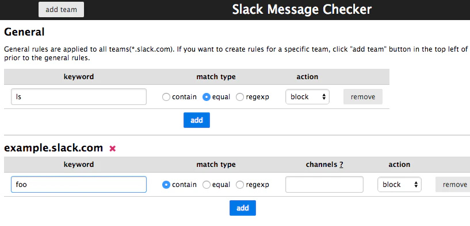Remove the 'ls' keyword rule
The height and width of the screenshot is (226, 470).
(x=362, y=97)
